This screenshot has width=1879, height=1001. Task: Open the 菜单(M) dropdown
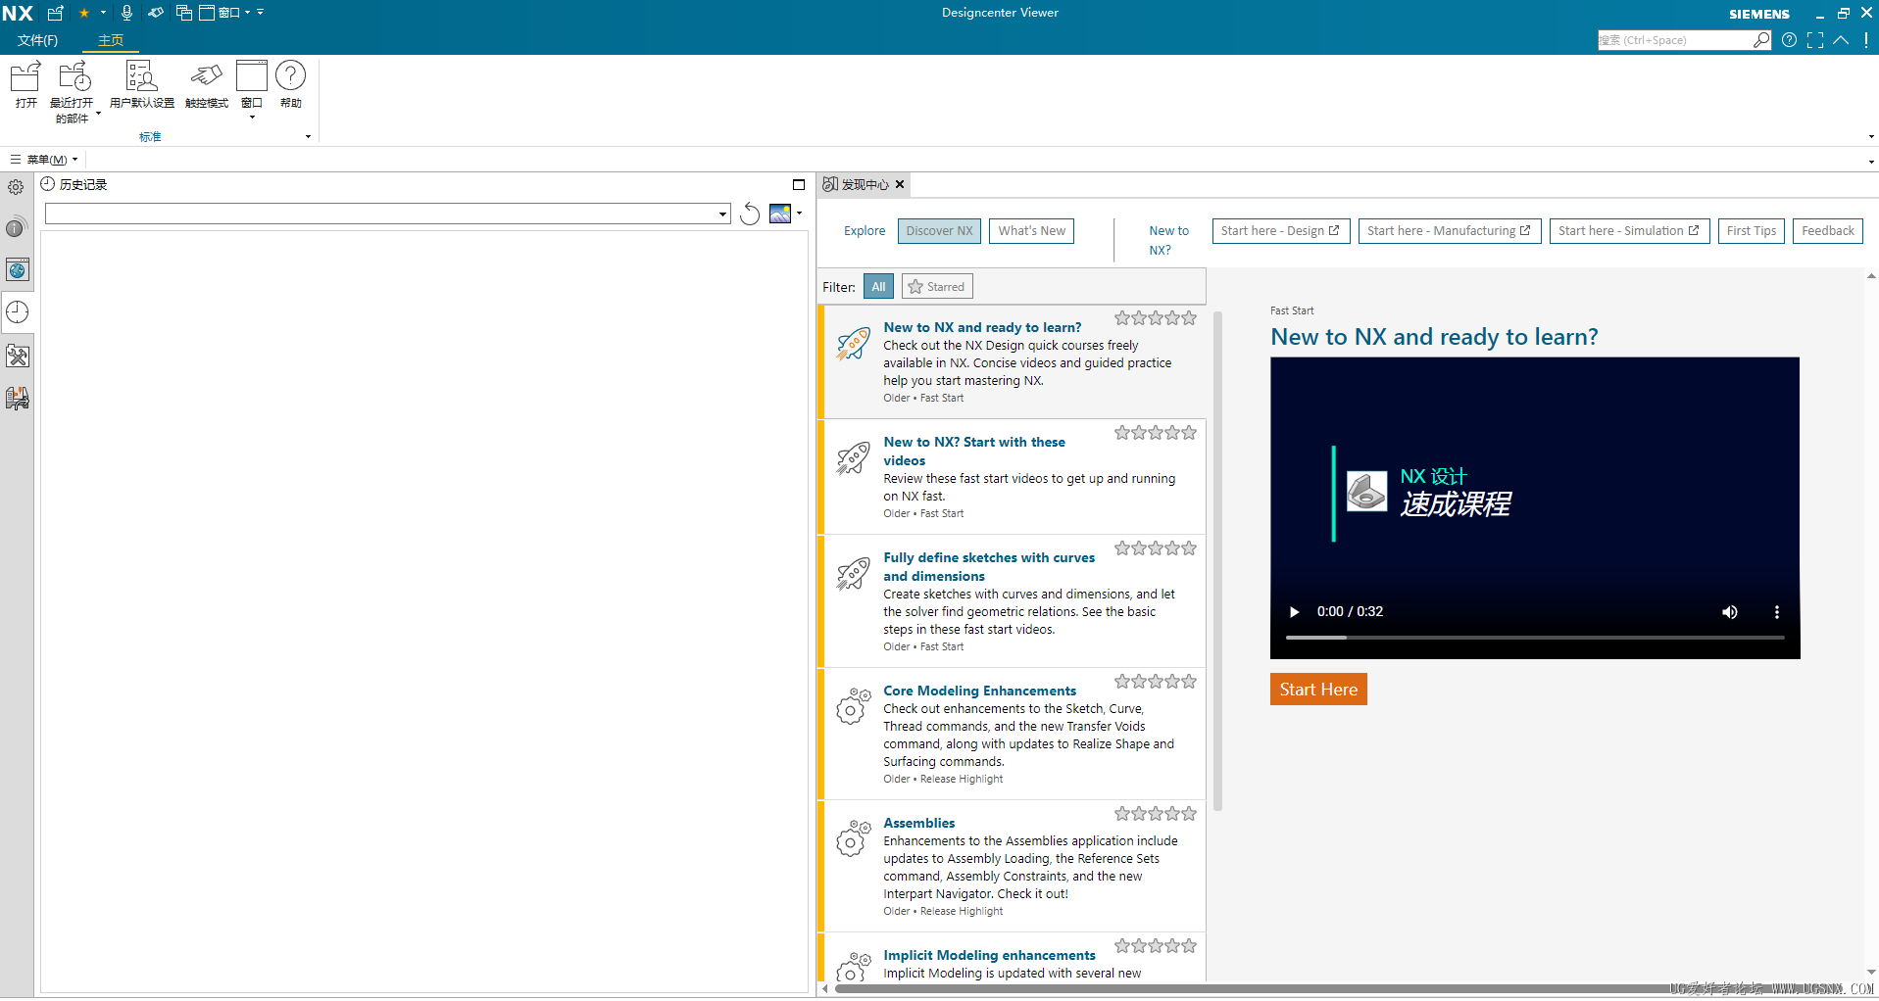pyautogui.click(x=44, y=160)
